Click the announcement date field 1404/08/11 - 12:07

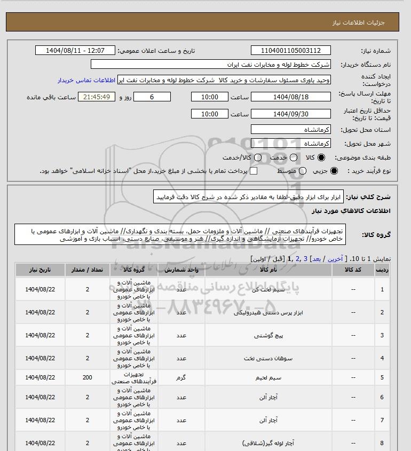pos(75,50)
